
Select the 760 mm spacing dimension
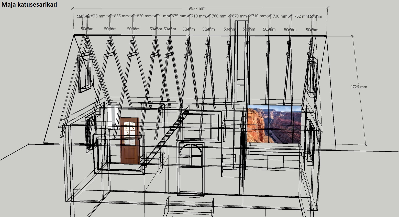219,16
